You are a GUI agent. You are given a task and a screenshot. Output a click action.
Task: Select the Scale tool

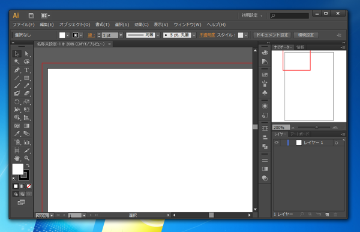26,102
